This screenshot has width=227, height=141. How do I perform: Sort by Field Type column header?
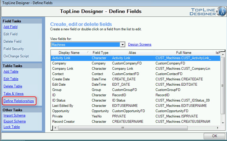click(x=100, y=53)
